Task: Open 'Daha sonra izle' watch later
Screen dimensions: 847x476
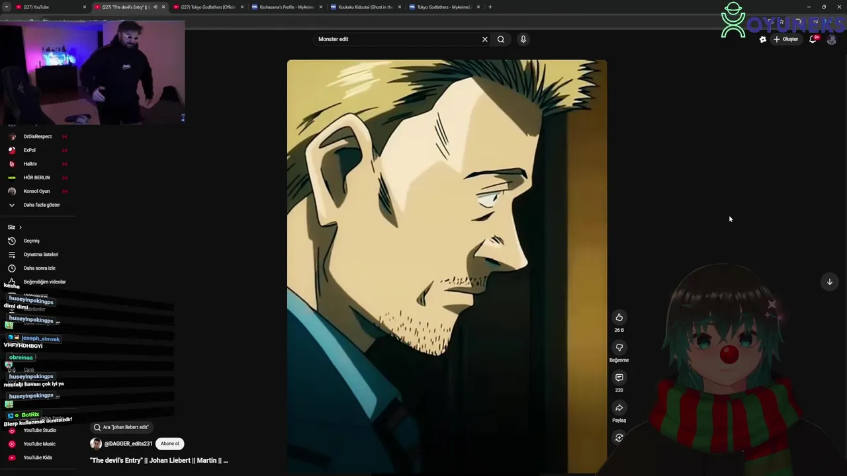Action: 39,268
